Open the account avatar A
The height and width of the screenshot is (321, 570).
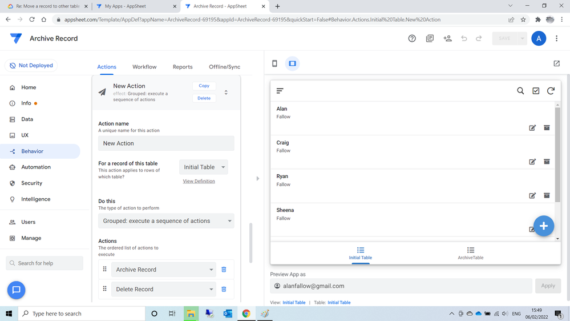coord(539,38)
